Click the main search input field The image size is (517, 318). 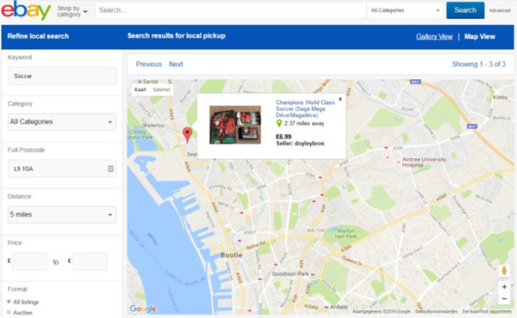(230, 10)
